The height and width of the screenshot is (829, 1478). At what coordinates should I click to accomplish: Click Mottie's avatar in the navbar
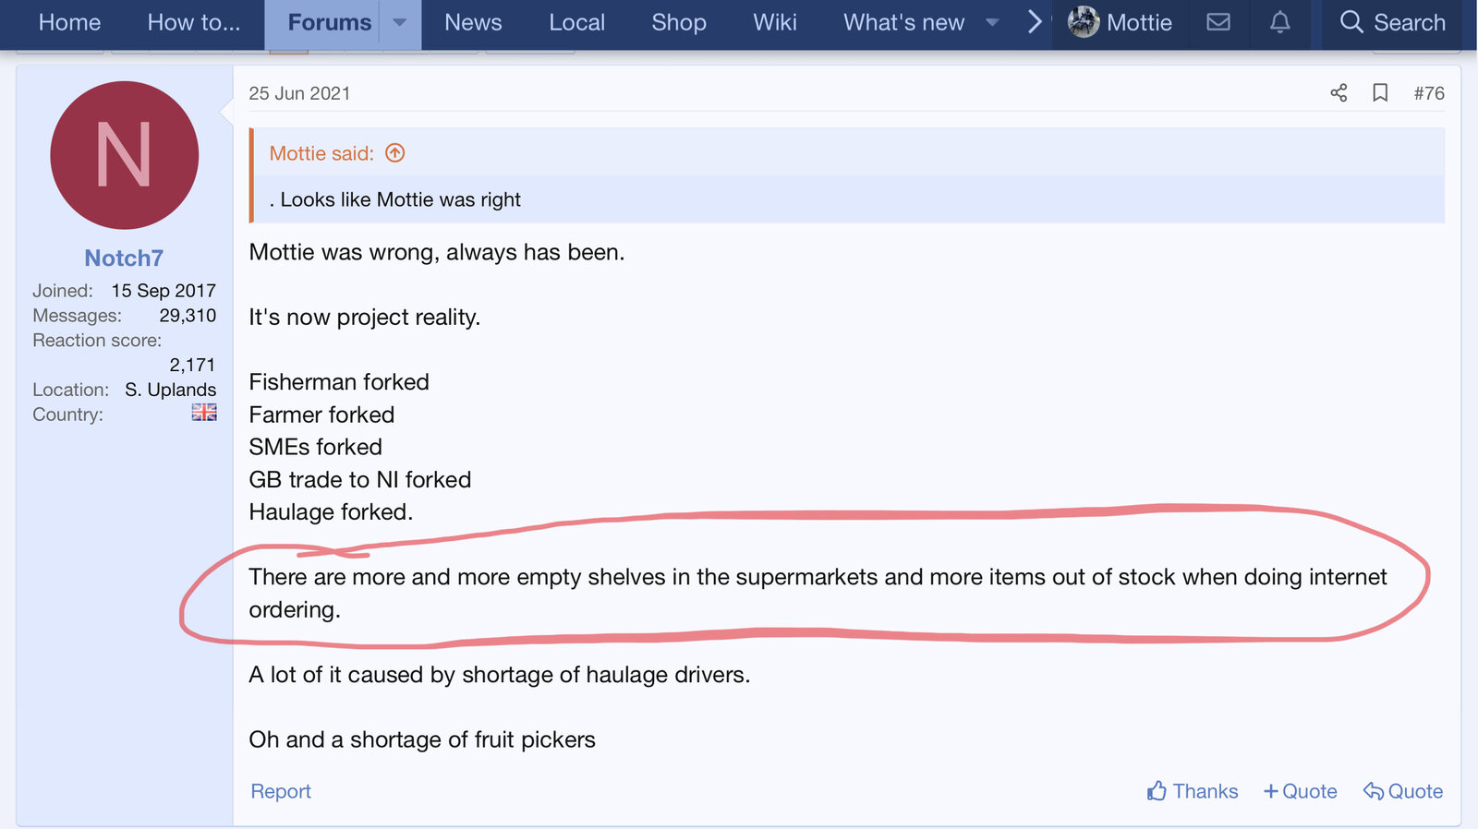coord(1084,22)
